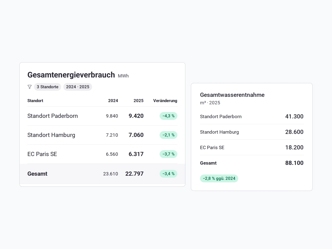This screenshot has height=249, width=332.
Task: Click the '−2,8 % ggü. 2024' badge
Action: 219,178
